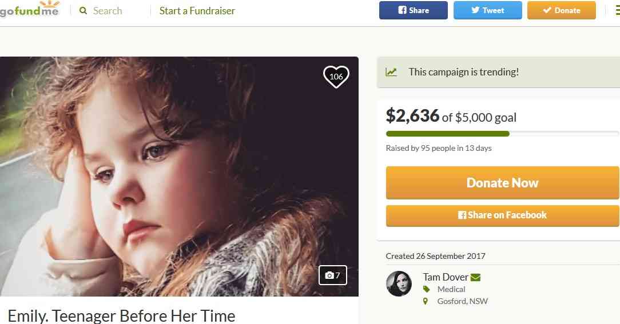Open Start a Fundraiser link
This screenshot has width=620, height=324.
pyautogui.click(x=197, y=11)
